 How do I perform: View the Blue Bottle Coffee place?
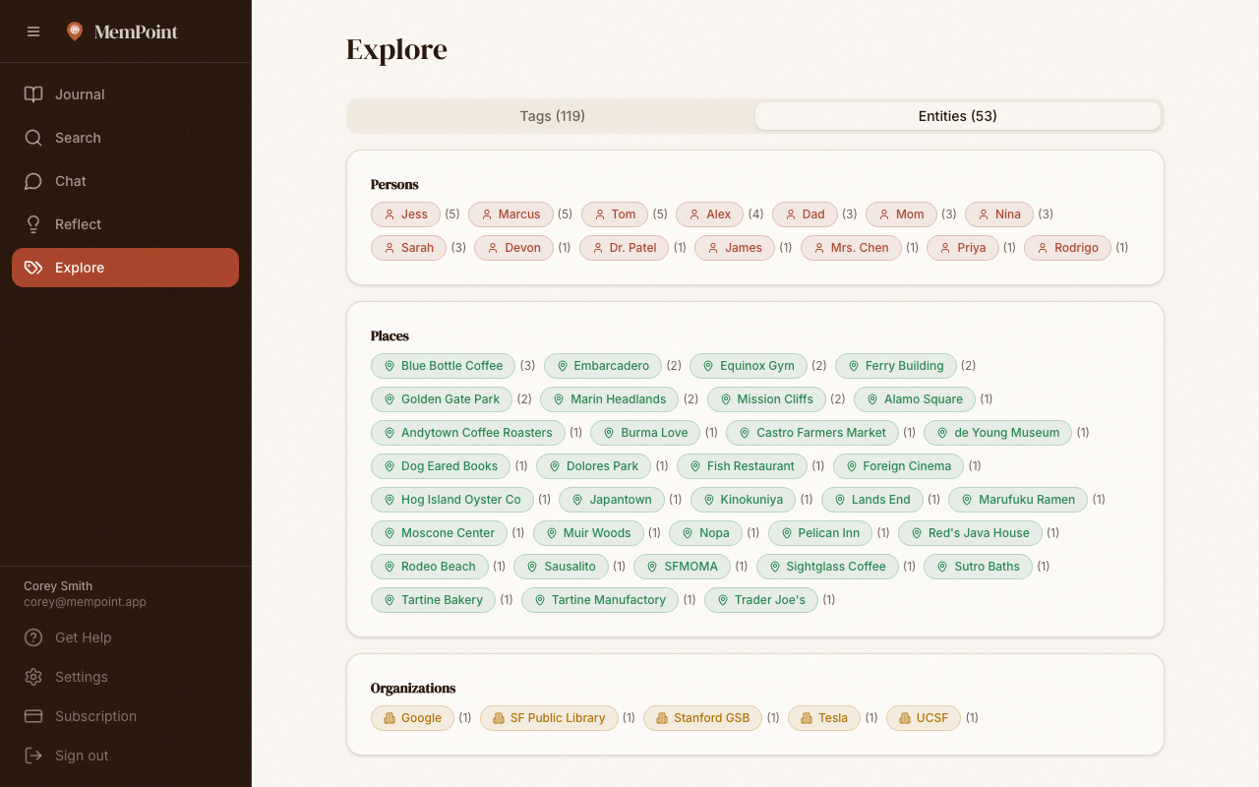pyautogui.click(x=443, y=366)
